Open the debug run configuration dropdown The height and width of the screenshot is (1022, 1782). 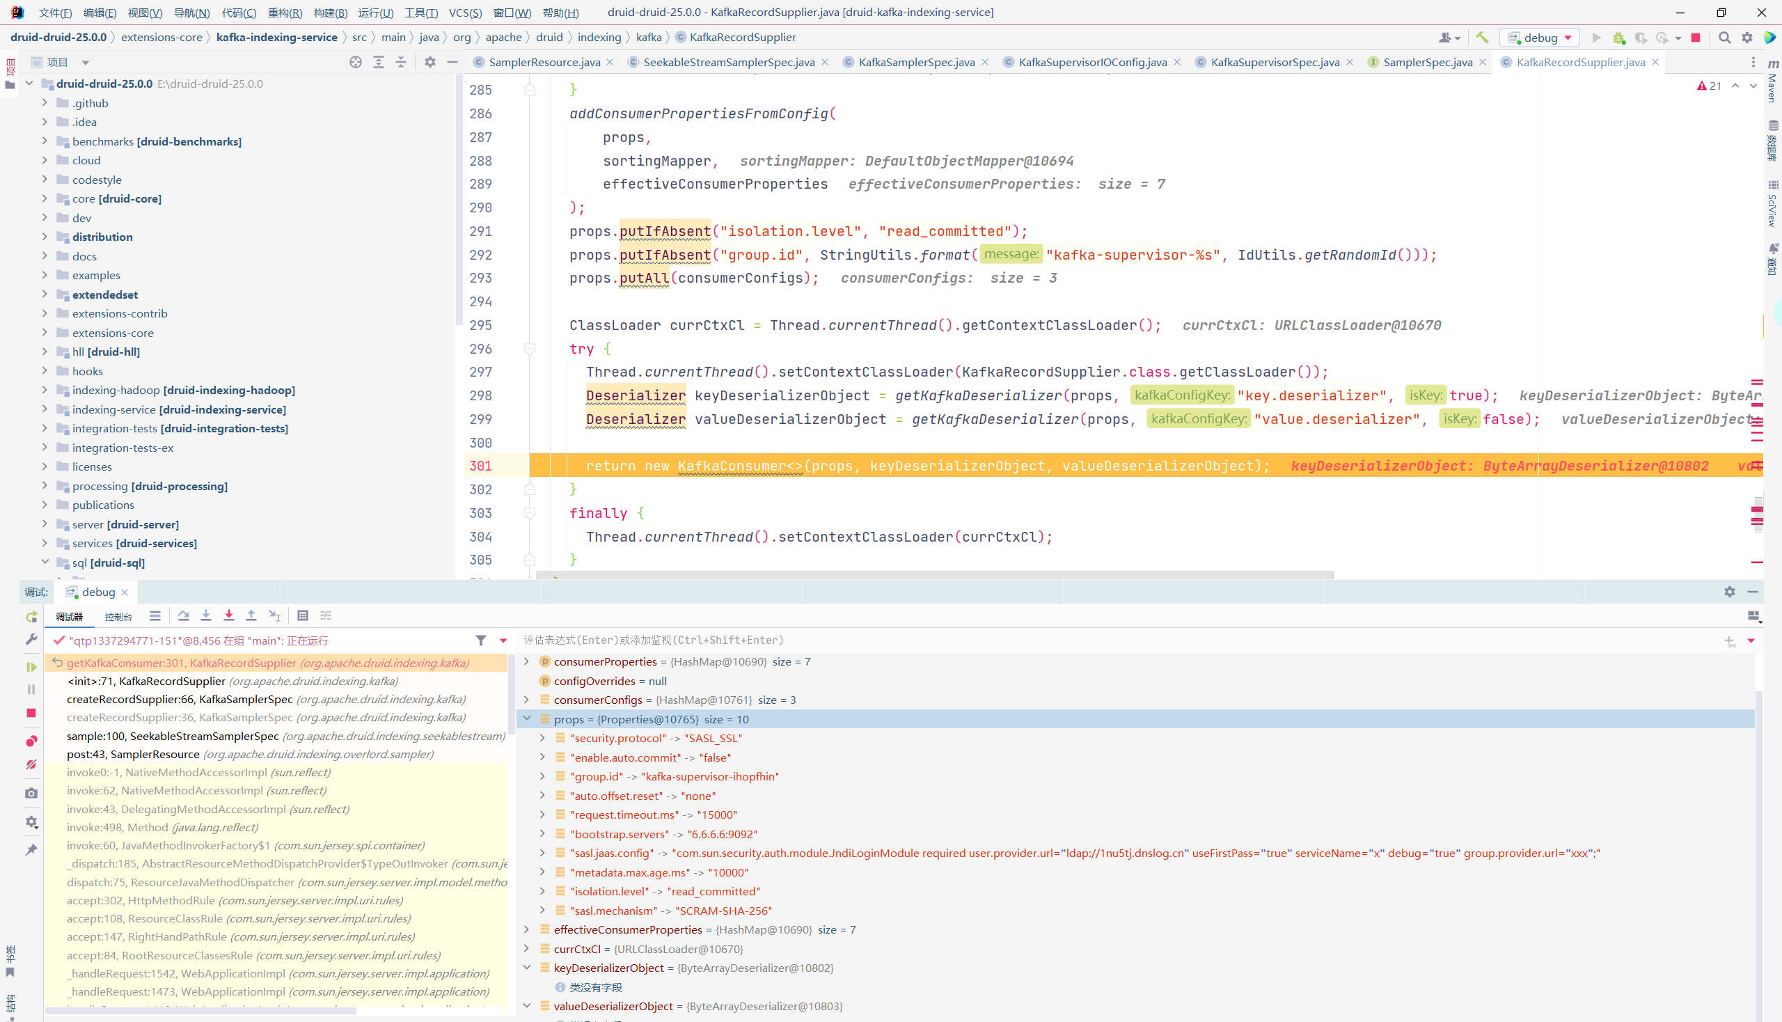(1539, 38)
